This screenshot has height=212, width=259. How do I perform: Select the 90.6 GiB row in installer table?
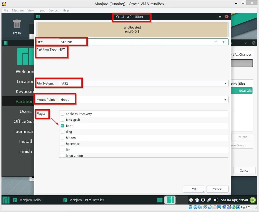242,91
